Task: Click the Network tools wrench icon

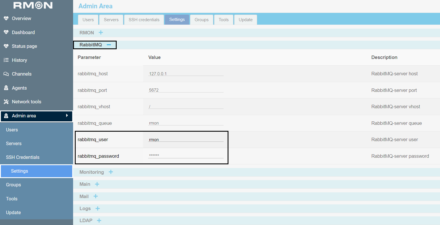Action: tap(6, 102)
